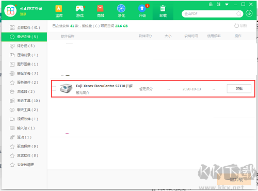Open the download manager arrow icon

click(x=249, y=13)
